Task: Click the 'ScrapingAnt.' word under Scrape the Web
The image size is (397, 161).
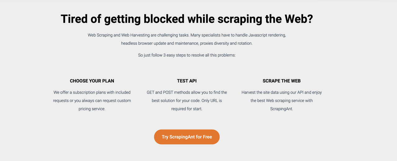Action: click(x=282, y=109)
